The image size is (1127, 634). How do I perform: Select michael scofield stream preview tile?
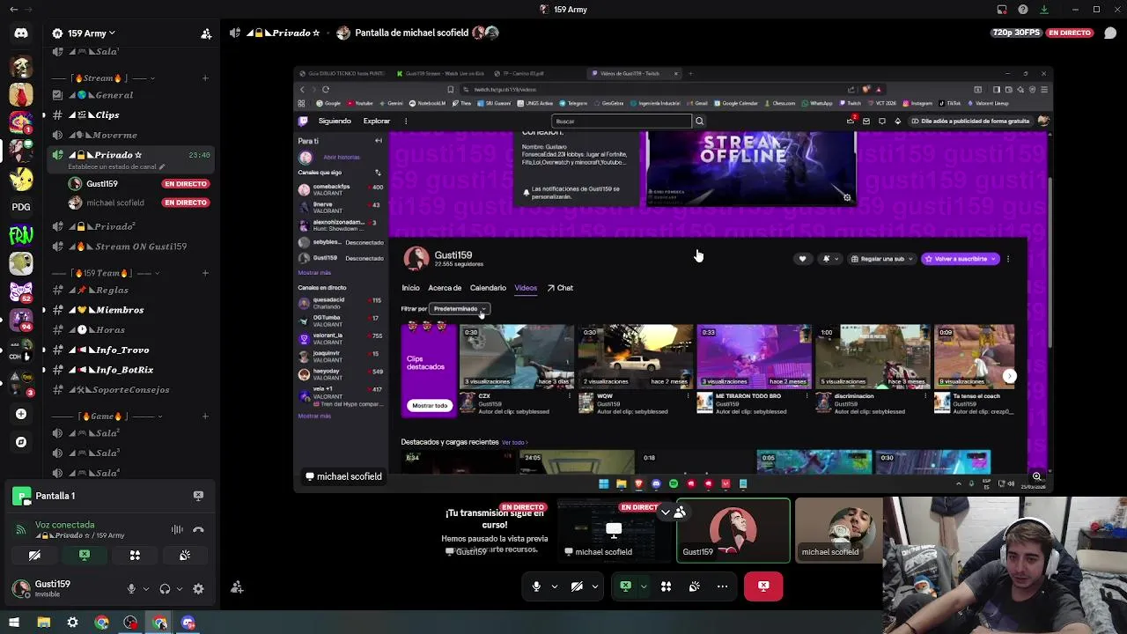[613, 530]
